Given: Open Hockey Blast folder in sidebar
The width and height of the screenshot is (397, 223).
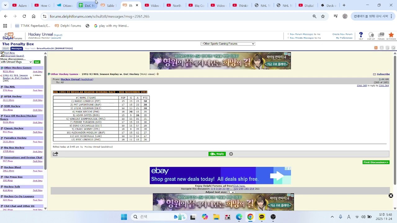Looking at the screenshot, I should [12, 167].
